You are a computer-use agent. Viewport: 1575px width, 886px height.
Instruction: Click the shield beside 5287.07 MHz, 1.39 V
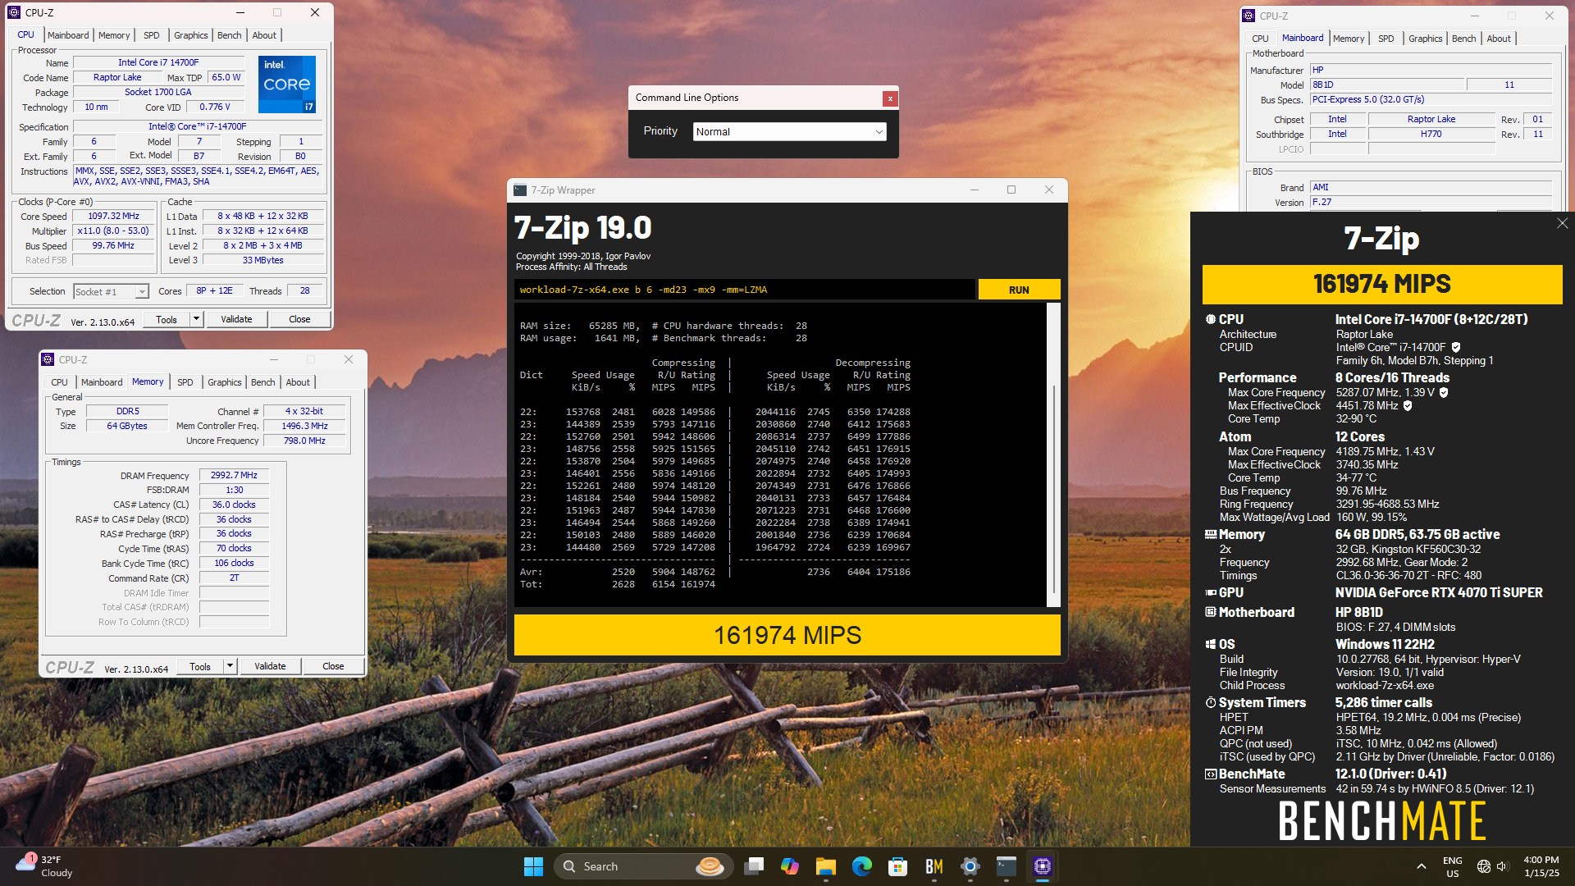point(1444,392)
